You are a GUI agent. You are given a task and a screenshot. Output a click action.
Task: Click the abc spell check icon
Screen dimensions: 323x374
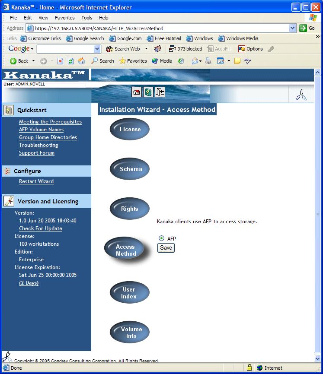[x=248, y=61]
